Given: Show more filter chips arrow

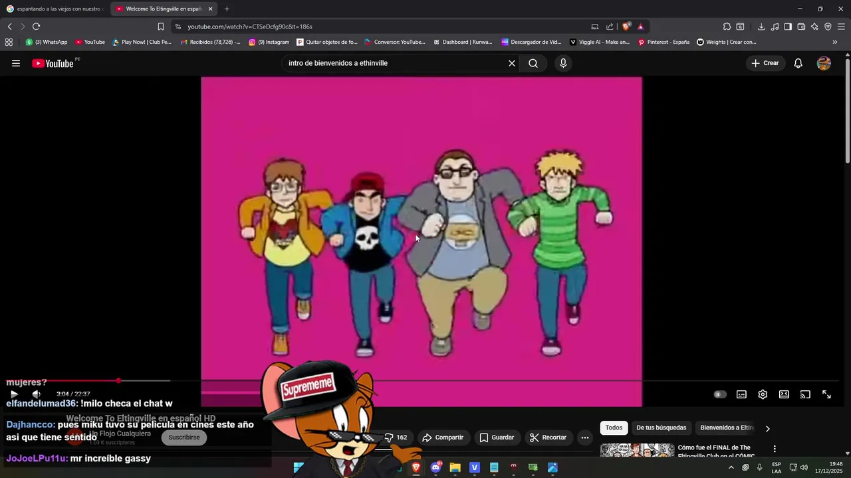Looking at the screenshot, I should (x=768, y=428).
